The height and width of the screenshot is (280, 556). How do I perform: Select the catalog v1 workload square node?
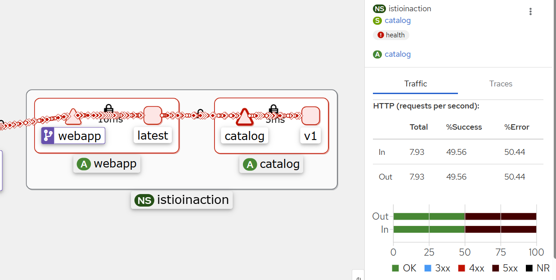tap(310, 116)
